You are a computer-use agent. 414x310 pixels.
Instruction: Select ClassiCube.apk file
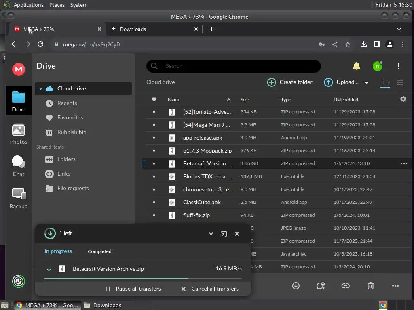point(277,203)
